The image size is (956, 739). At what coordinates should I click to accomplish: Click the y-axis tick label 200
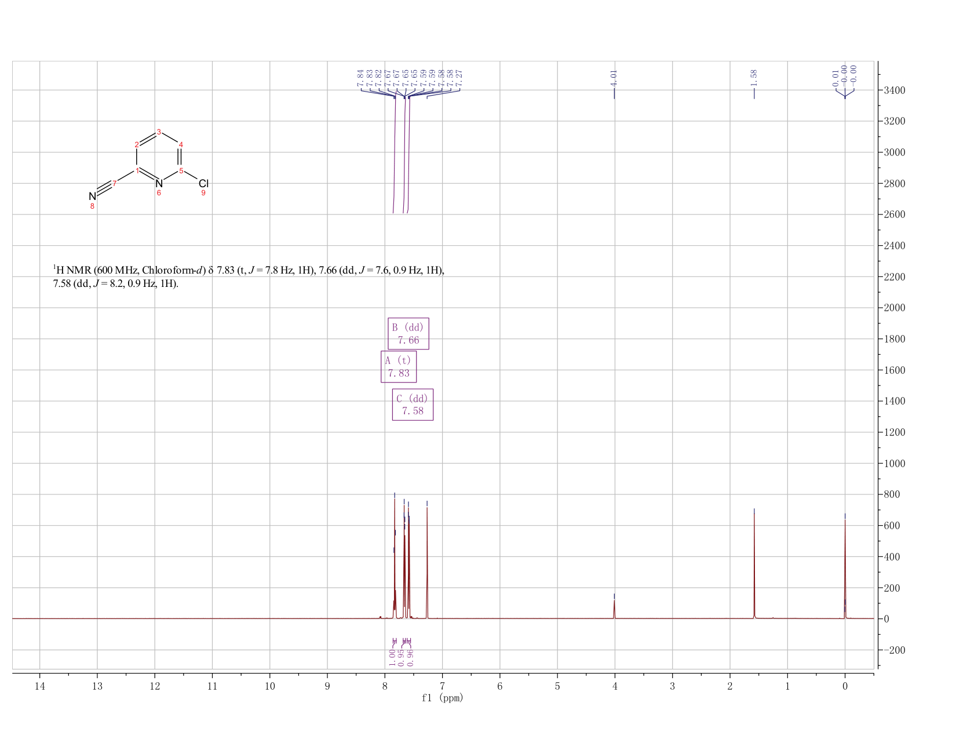click(892, 588)
